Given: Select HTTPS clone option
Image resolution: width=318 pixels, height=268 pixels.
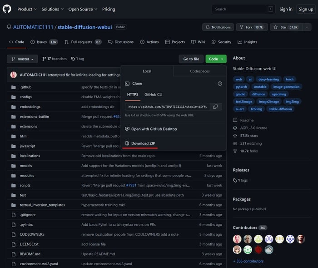Looking at the screenshot, I should (x=133, y=95).
